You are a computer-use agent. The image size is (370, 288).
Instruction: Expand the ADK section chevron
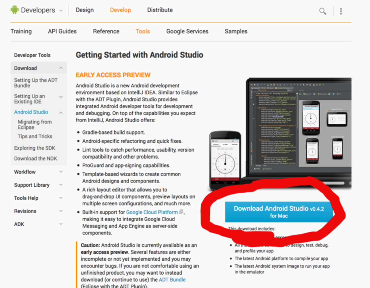pos(61,224)
